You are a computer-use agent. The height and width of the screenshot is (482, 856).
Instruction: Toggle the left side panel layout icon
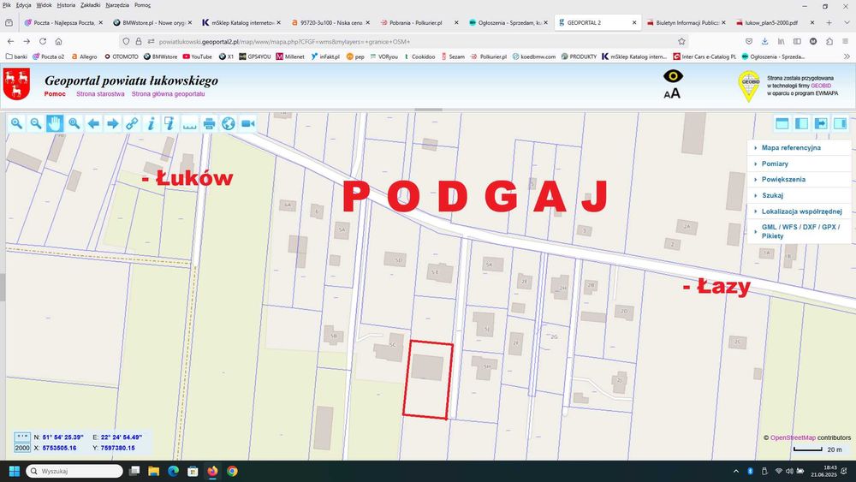pyautogui.click(x=801, y=124)
